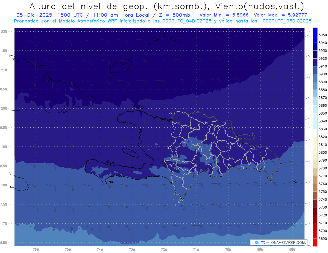
Task: Click the legend value '5730'
Action: 323,207
